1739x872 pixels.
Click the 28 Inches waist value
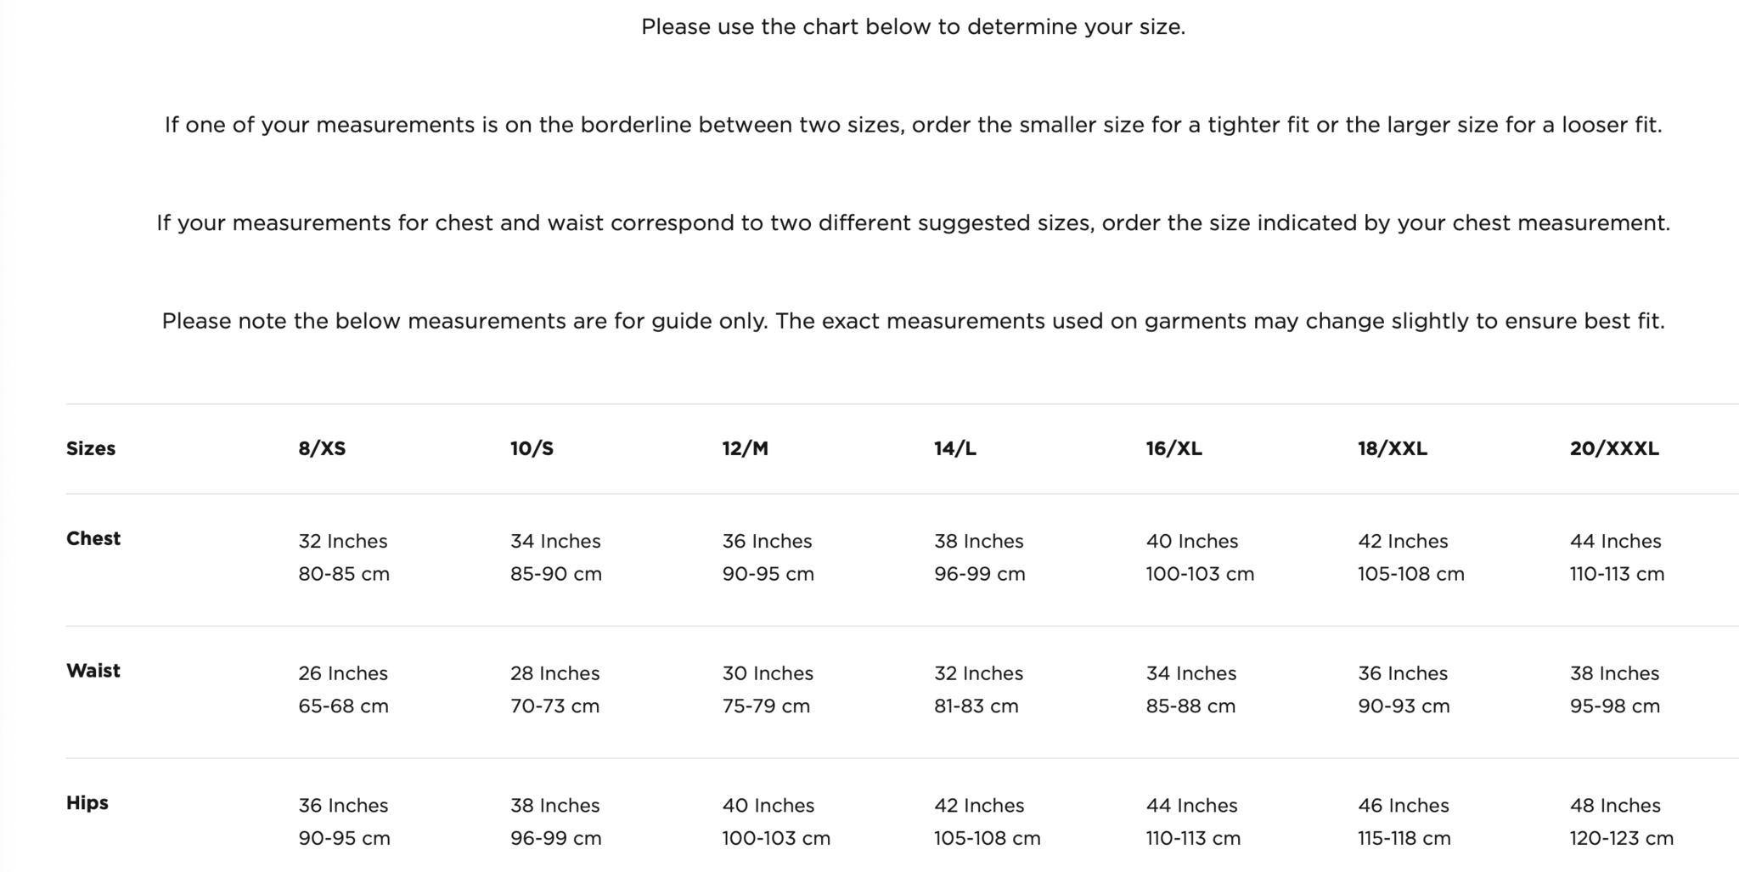point(554,673)
